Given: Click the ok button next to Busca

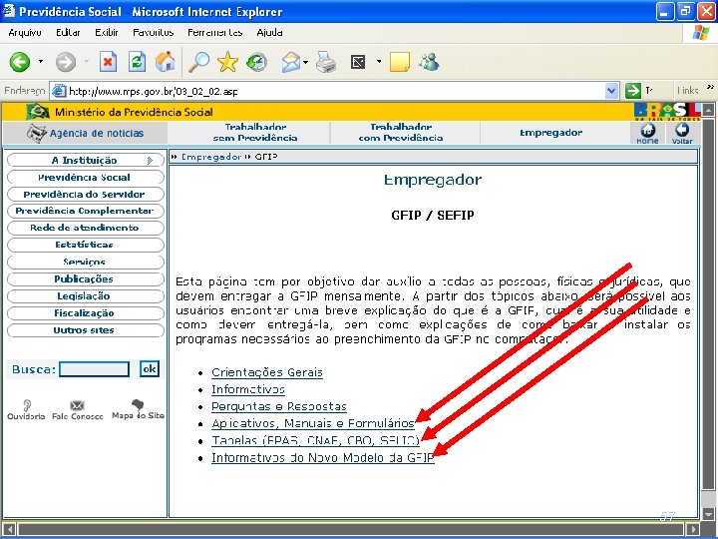Looking at the screenshot, I should pos(150,369).
